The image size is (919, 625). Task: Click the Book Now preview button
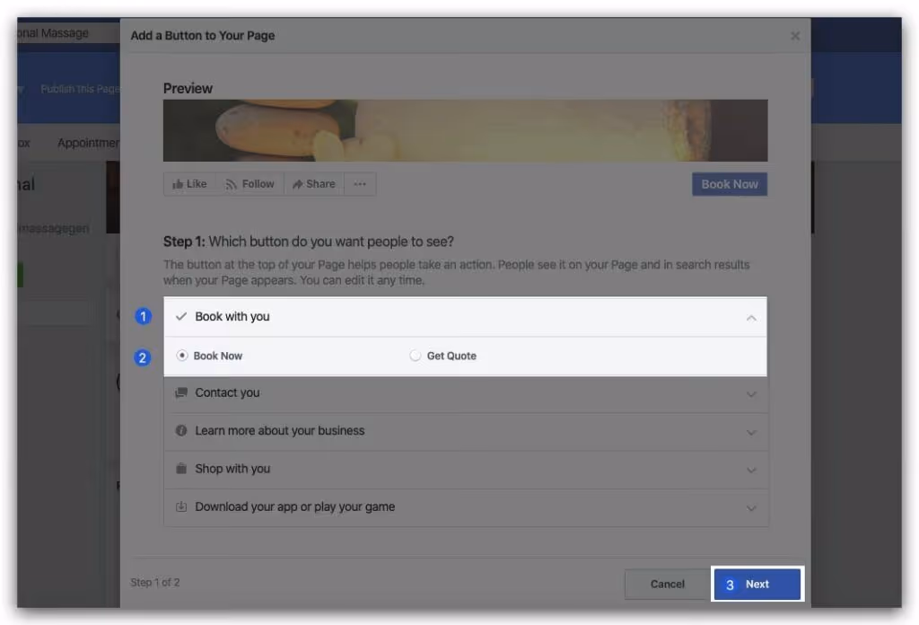730,184
